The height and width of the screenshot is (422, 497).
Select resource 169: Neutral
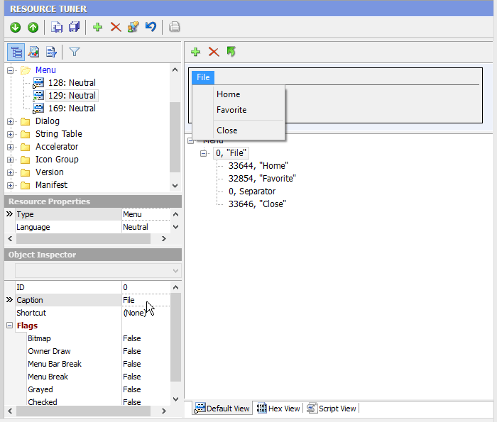72,109
